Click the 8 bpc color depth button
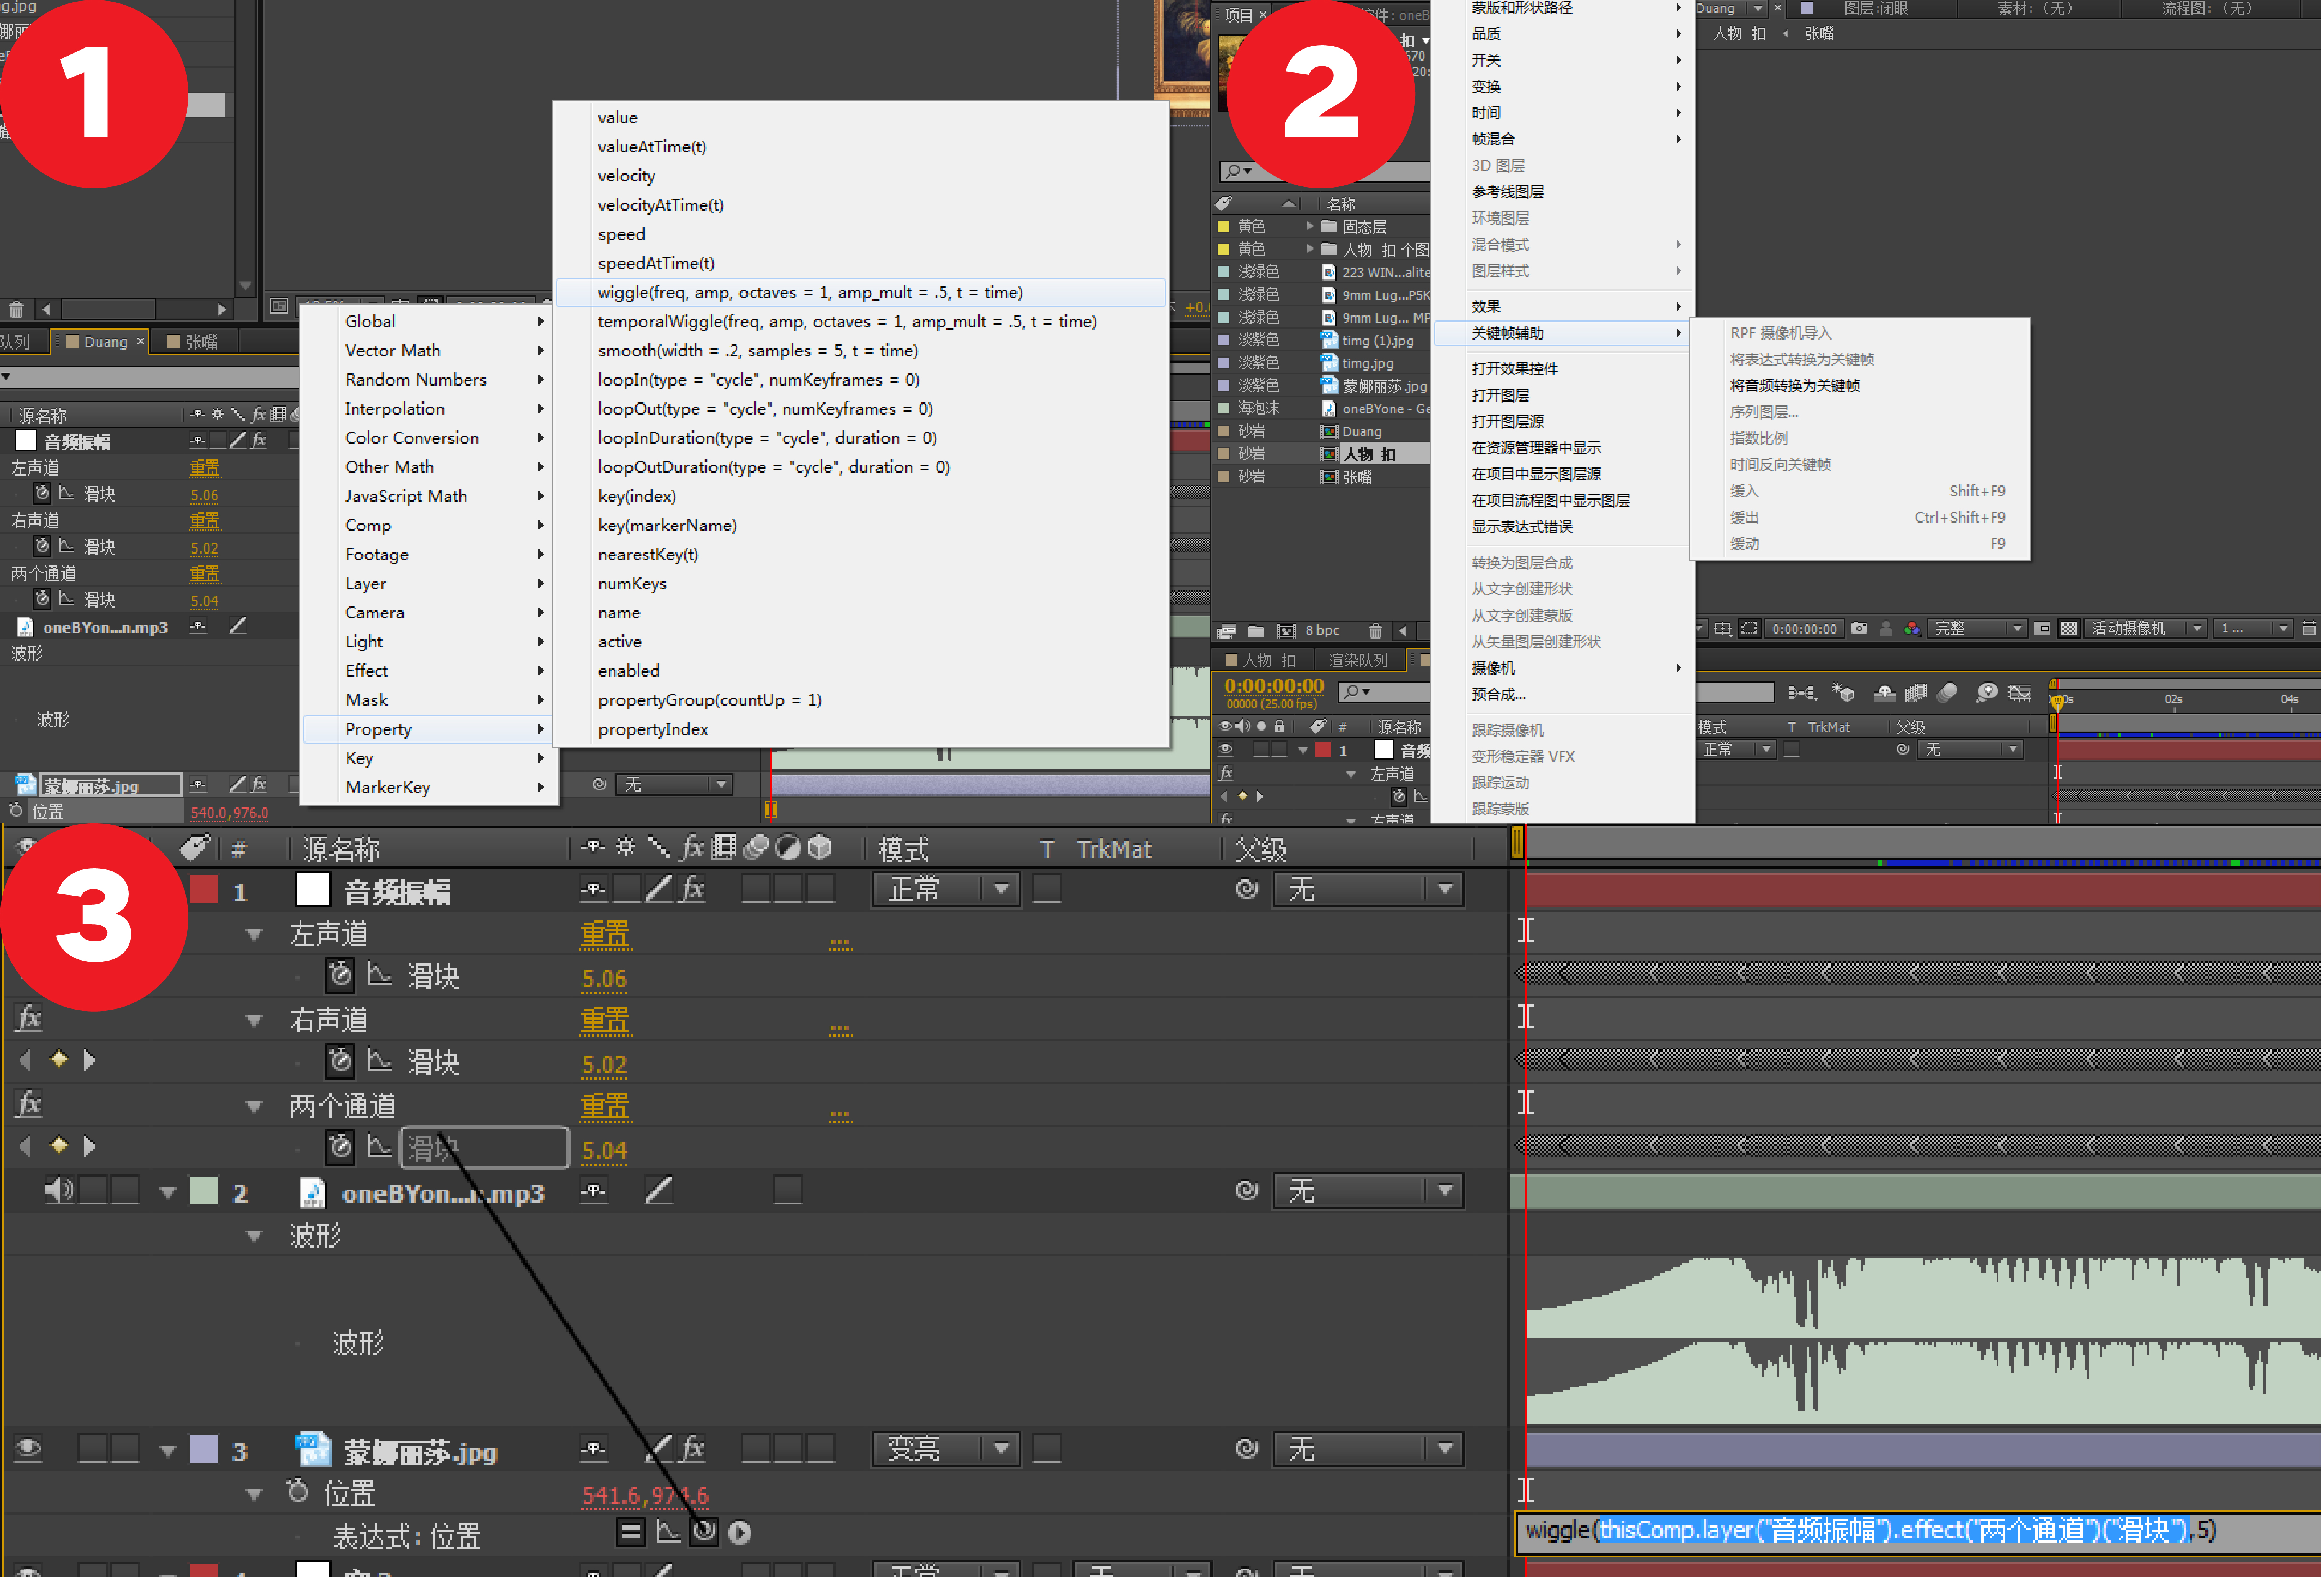Image resolution: width=2324 pixels, height=1577 pixels. (1322, 631)
